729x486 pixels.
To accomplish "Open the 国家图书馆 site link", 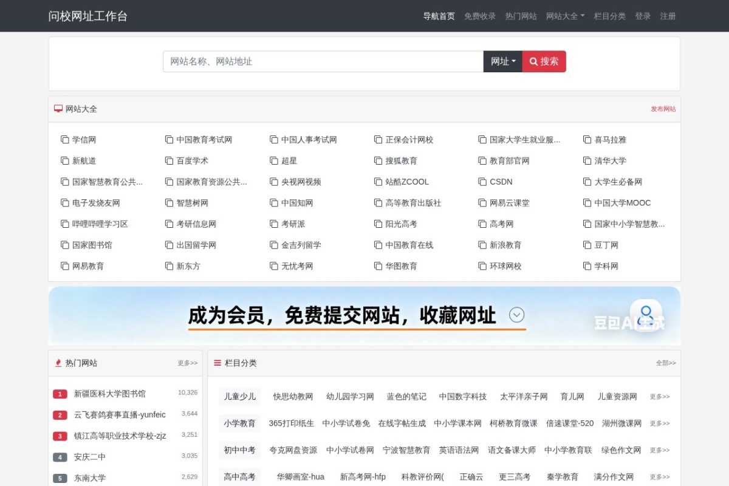I will click(92, 245).
